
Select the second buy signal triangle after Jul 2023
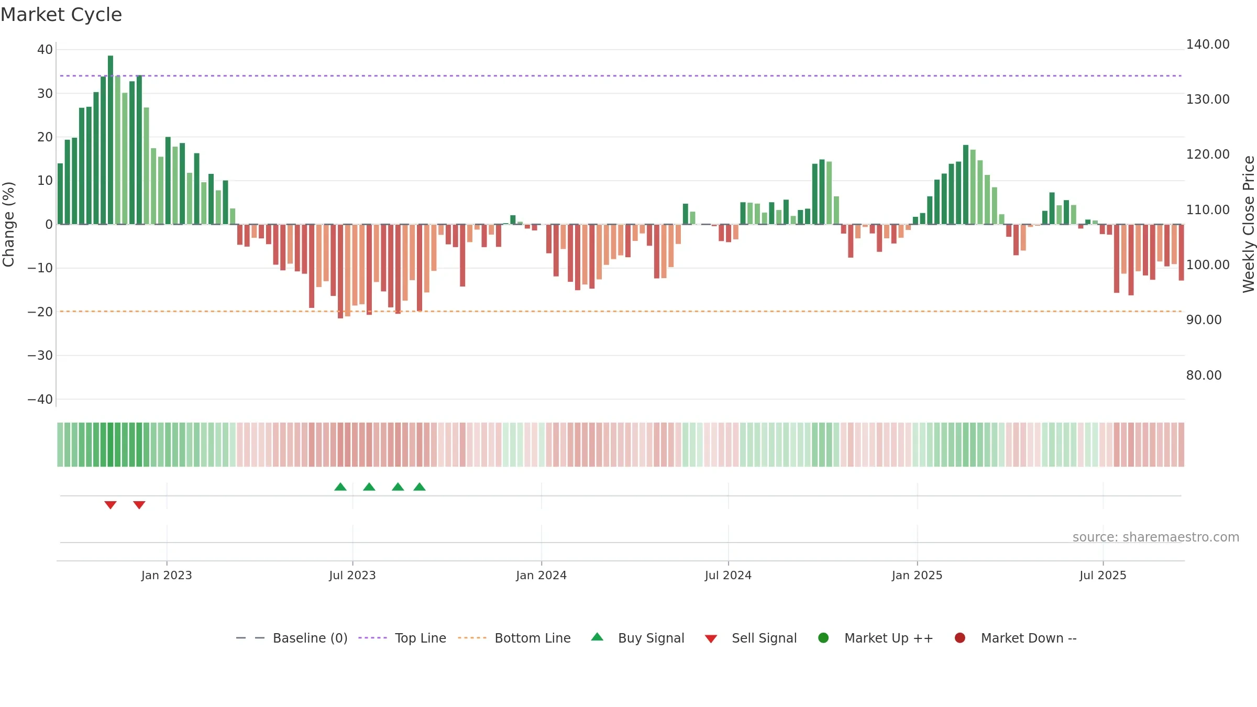(369, 487)
